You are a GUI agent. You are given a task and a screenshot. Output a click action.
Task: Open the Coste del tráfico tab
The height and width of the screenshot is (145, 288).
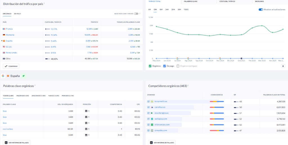(x=227, y=1)
